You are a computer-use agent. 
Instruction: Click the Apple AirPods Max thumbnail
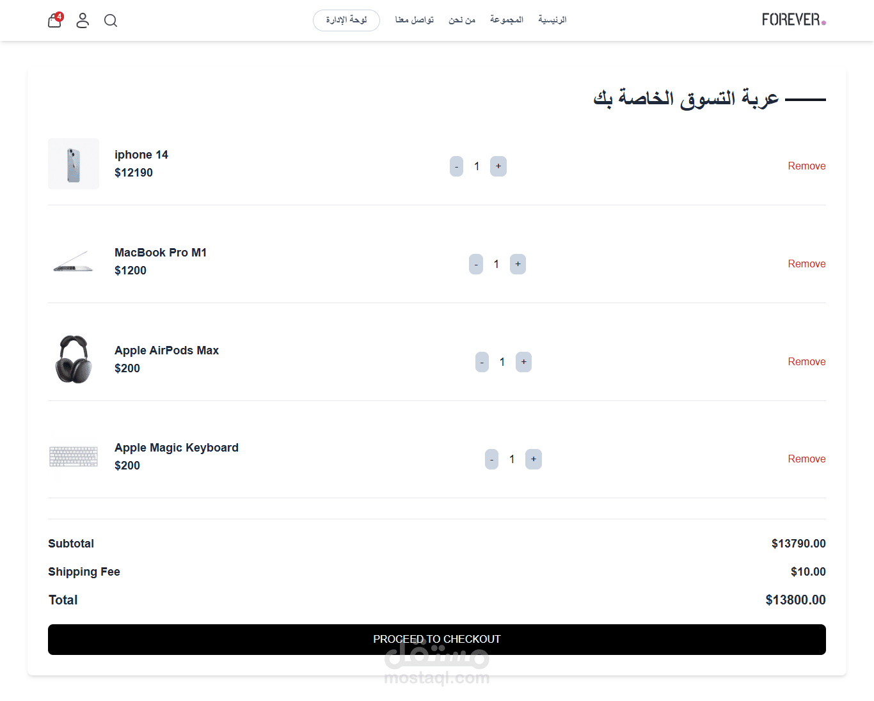[74, 359]
